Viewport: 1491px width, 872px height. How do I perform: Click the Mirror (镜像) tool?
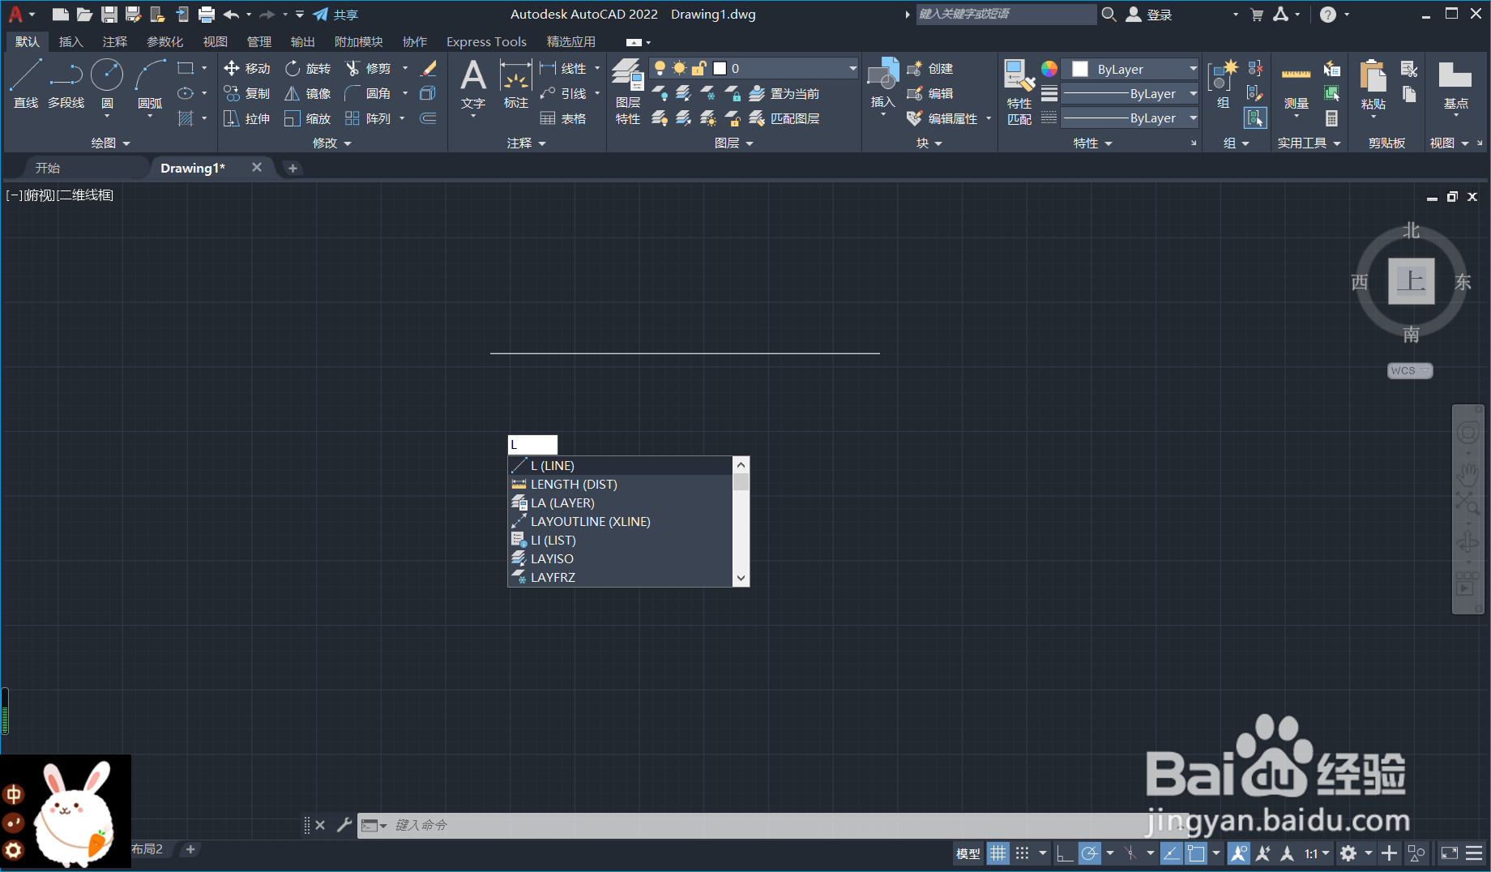308,93
